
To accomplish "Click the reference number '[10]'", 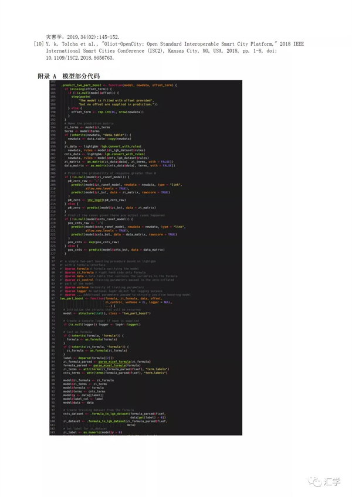I will tap(38, 44).
